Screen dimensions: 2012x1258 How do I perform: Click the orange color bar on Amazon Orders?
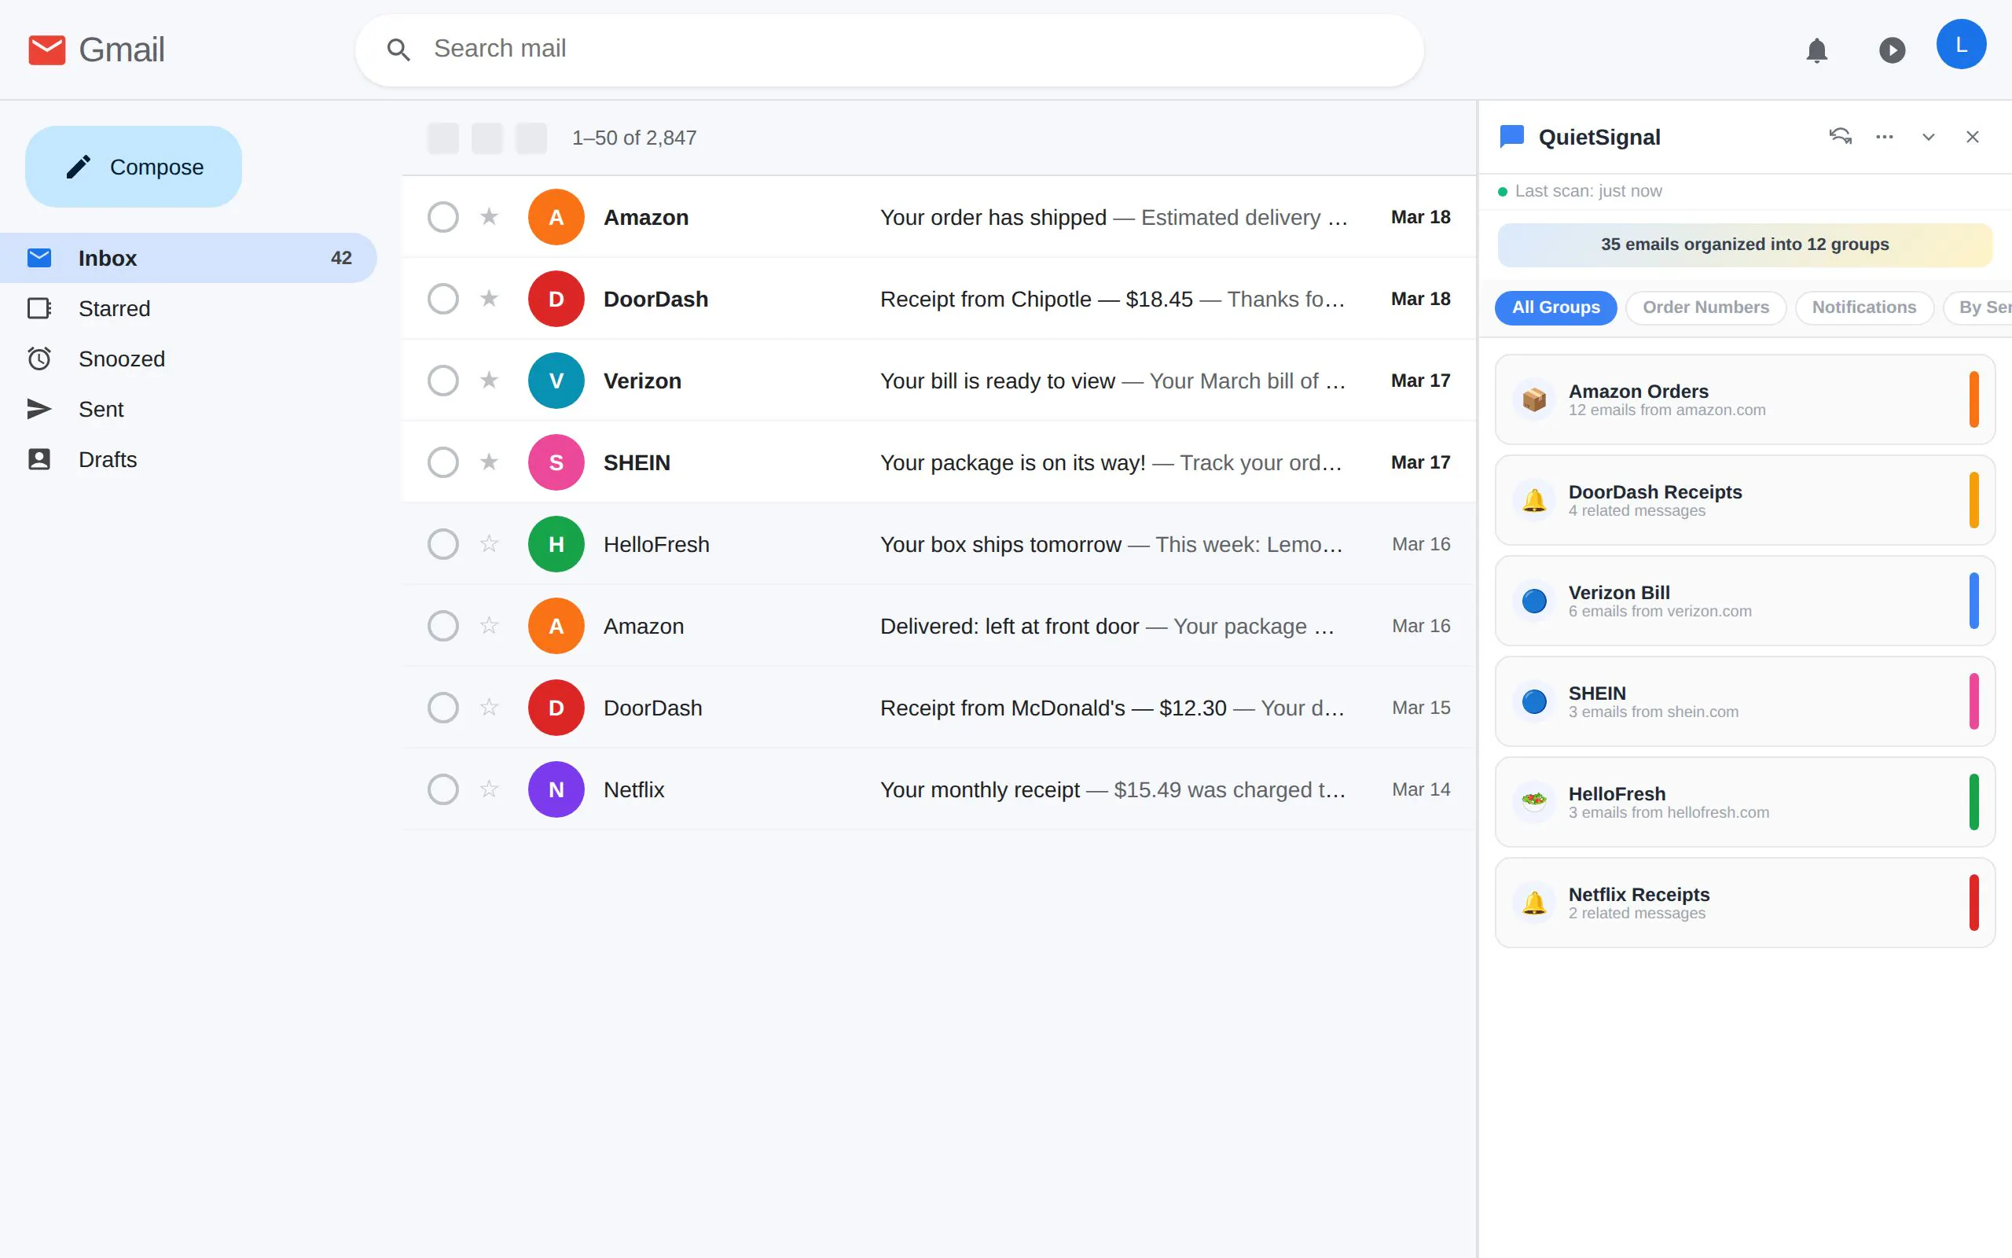1973,400
